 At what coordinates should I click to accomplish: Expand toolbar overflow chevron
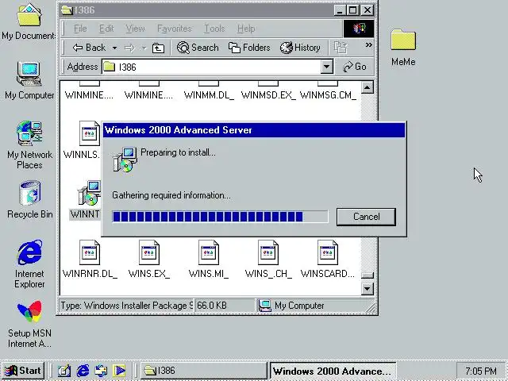click(368, 44)
